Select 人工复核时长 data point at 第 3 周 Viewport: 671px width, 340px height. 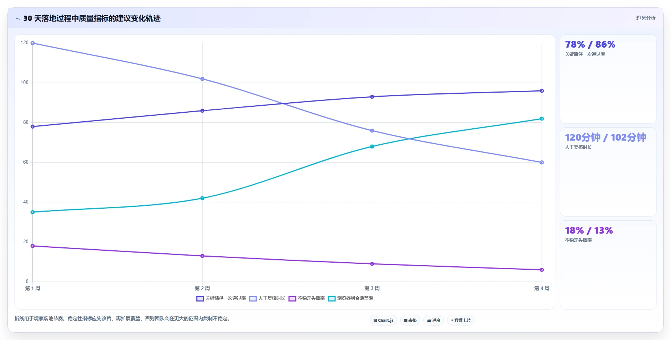pyautogui.click(x=372, y=131)
